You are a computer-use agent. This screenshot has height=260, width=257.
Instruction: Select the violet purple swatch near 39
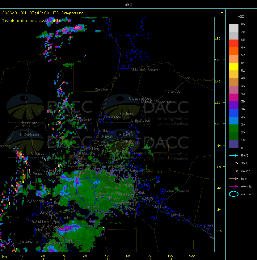pyautogui.click(x=234, y=105)
